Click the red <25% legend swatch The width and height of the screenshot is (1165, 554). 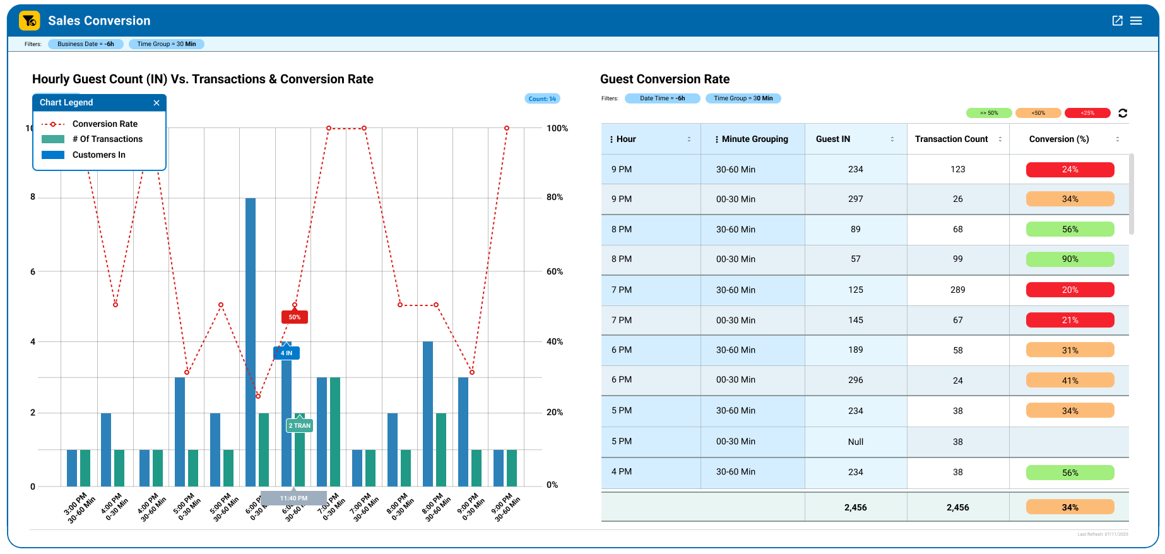pos(1087,113)
